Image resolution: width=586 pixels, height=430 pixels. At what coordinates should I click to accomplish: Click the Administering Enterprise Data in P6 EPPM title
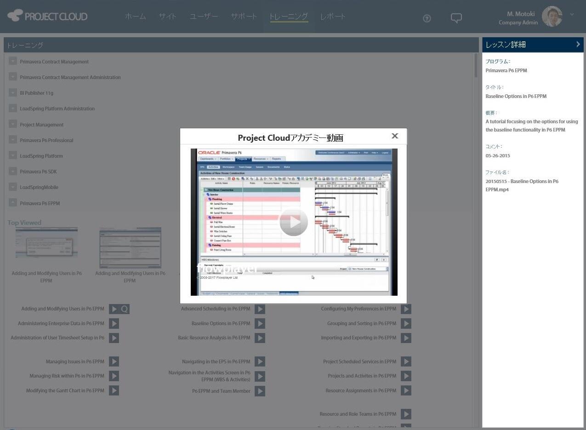tap(61, 324)
